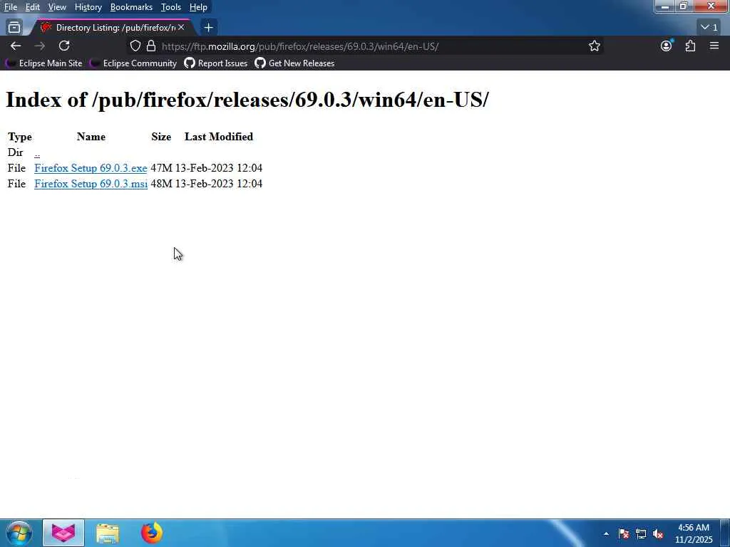The height and width of the screenshot is (547, 730).
Task: Open the Firefox account icon
Action: click(667, 46)
